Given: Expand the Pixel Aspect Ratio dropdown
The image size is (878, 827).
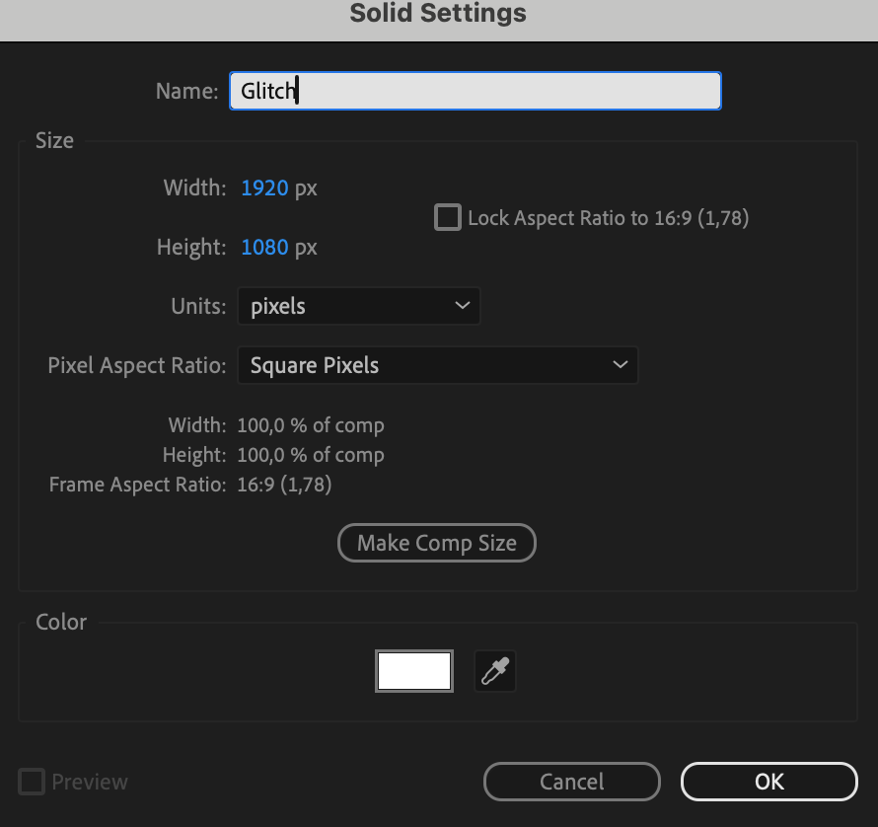Looking at the screenshot, I should 437,365.
